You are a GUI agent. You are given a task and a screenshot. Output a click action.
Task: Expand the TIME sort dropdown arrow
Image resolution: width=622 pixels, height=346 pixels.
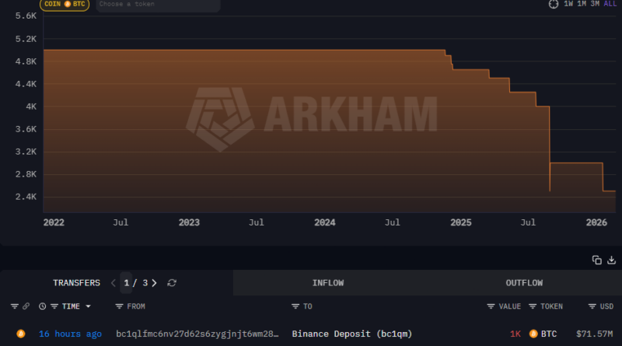click(88, 306)
